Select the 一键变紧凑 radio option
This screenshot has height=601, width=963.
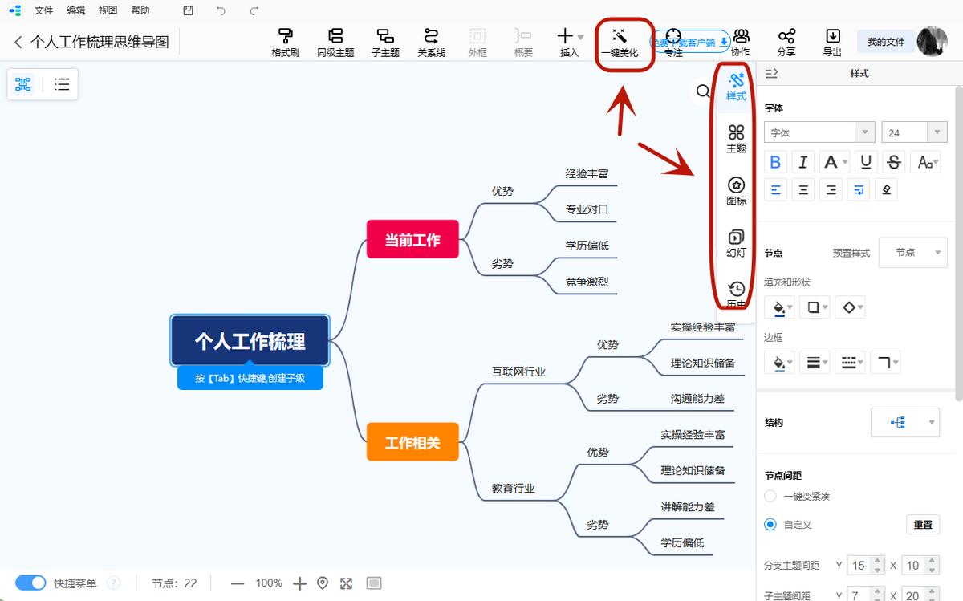(x=770, y=496)
